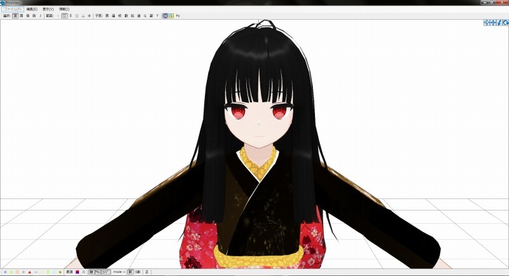Toggle face selection 面 button
509x276 pixels.
click(x=22, y=15)
